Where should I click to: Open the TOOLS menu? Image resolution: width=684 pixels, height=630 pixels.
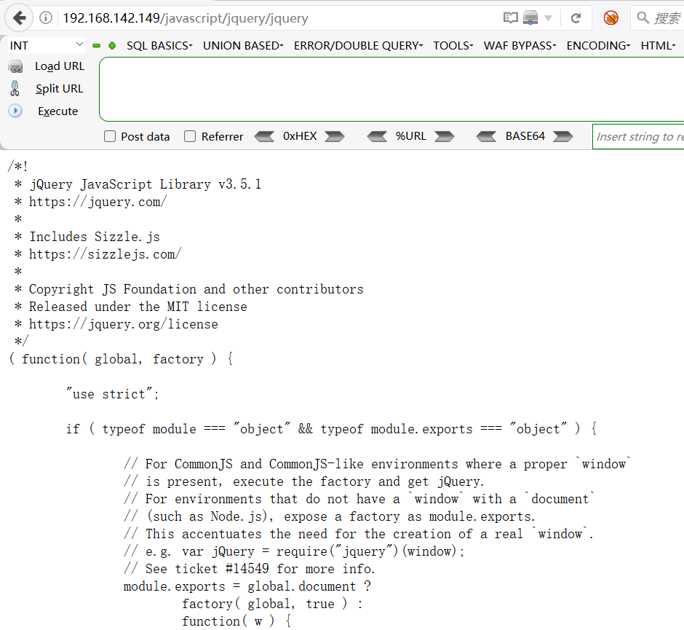(x=453, y=44)
